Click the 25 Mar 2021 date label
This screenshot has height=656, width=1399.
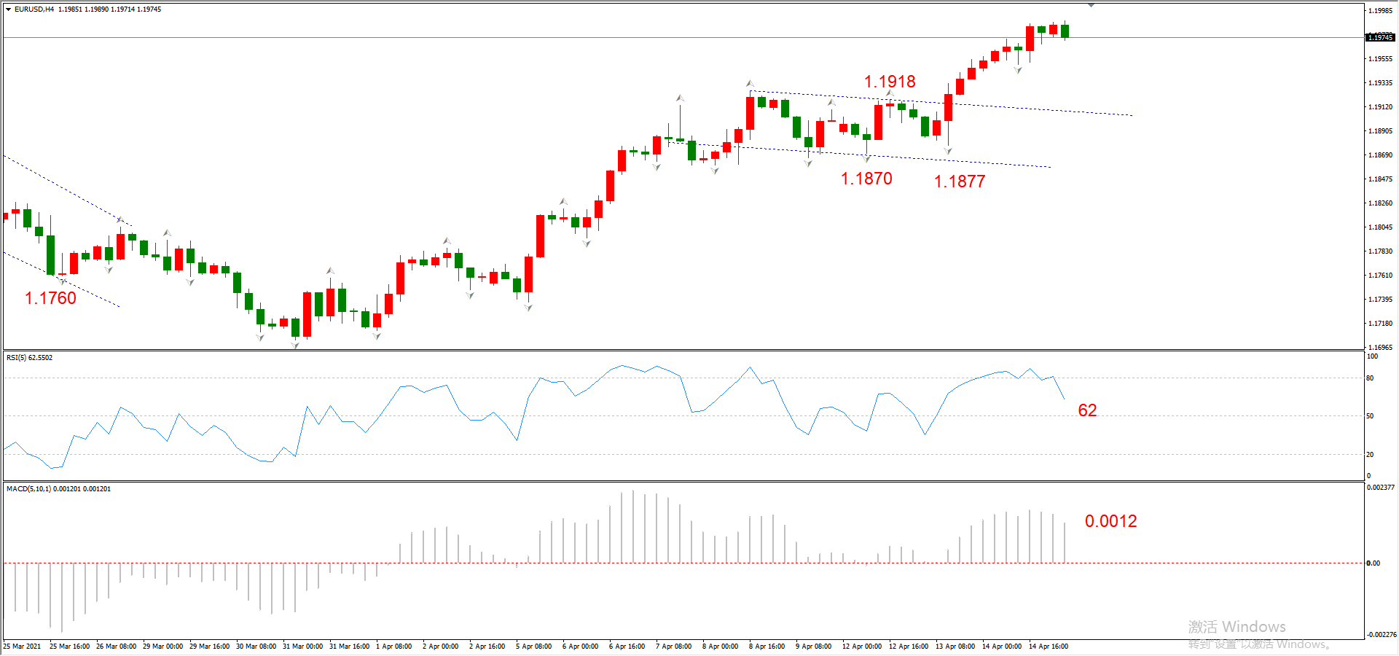[22, 647]
